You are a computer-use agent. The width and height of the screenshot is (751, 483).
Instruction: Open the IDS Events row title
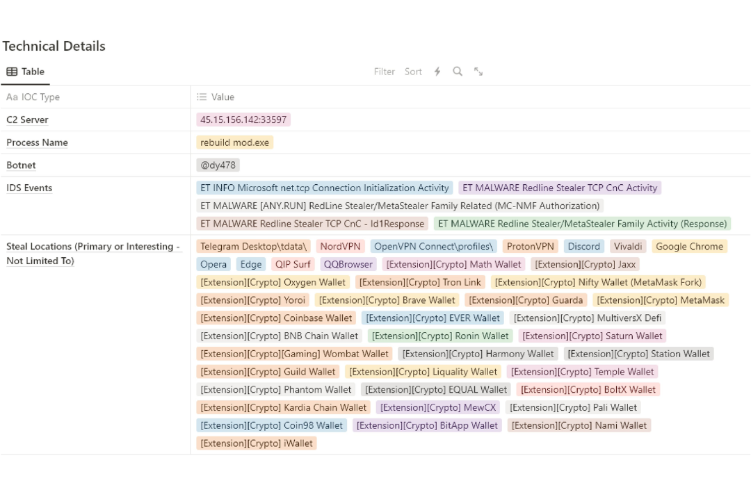(29, 188)
